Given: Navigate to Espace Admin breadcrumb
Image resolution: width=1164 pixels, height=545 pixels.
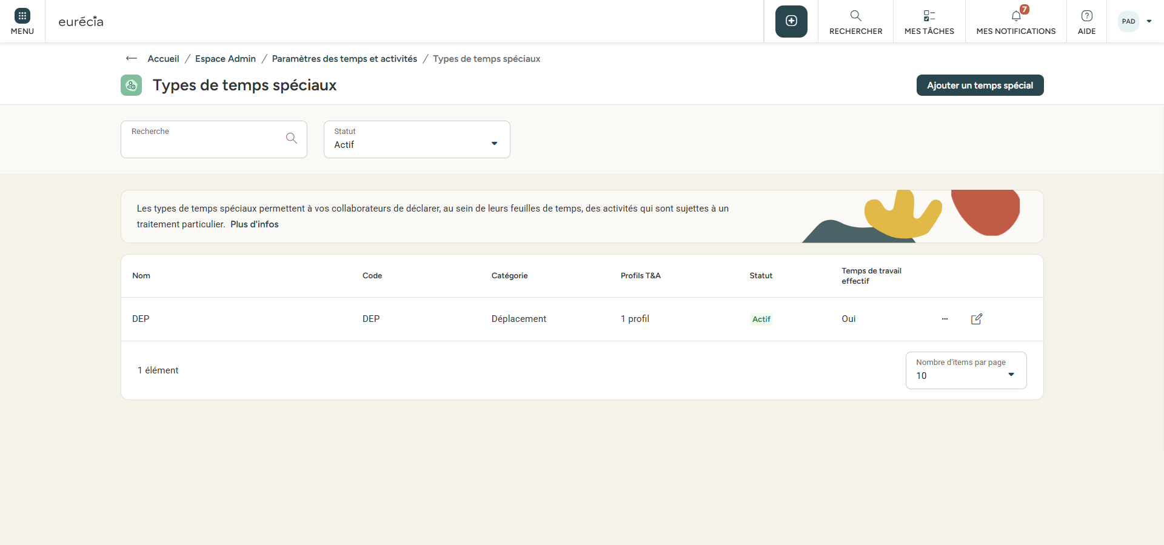Looking at the screenshot, I should (x=226, y=59).
